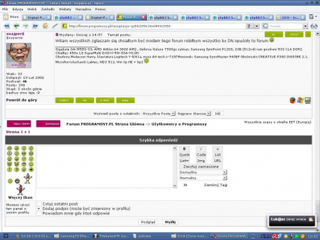Open the Wszystkie Posty dropdown
This screenshot has height=240, width=320.
click(158, 113)
